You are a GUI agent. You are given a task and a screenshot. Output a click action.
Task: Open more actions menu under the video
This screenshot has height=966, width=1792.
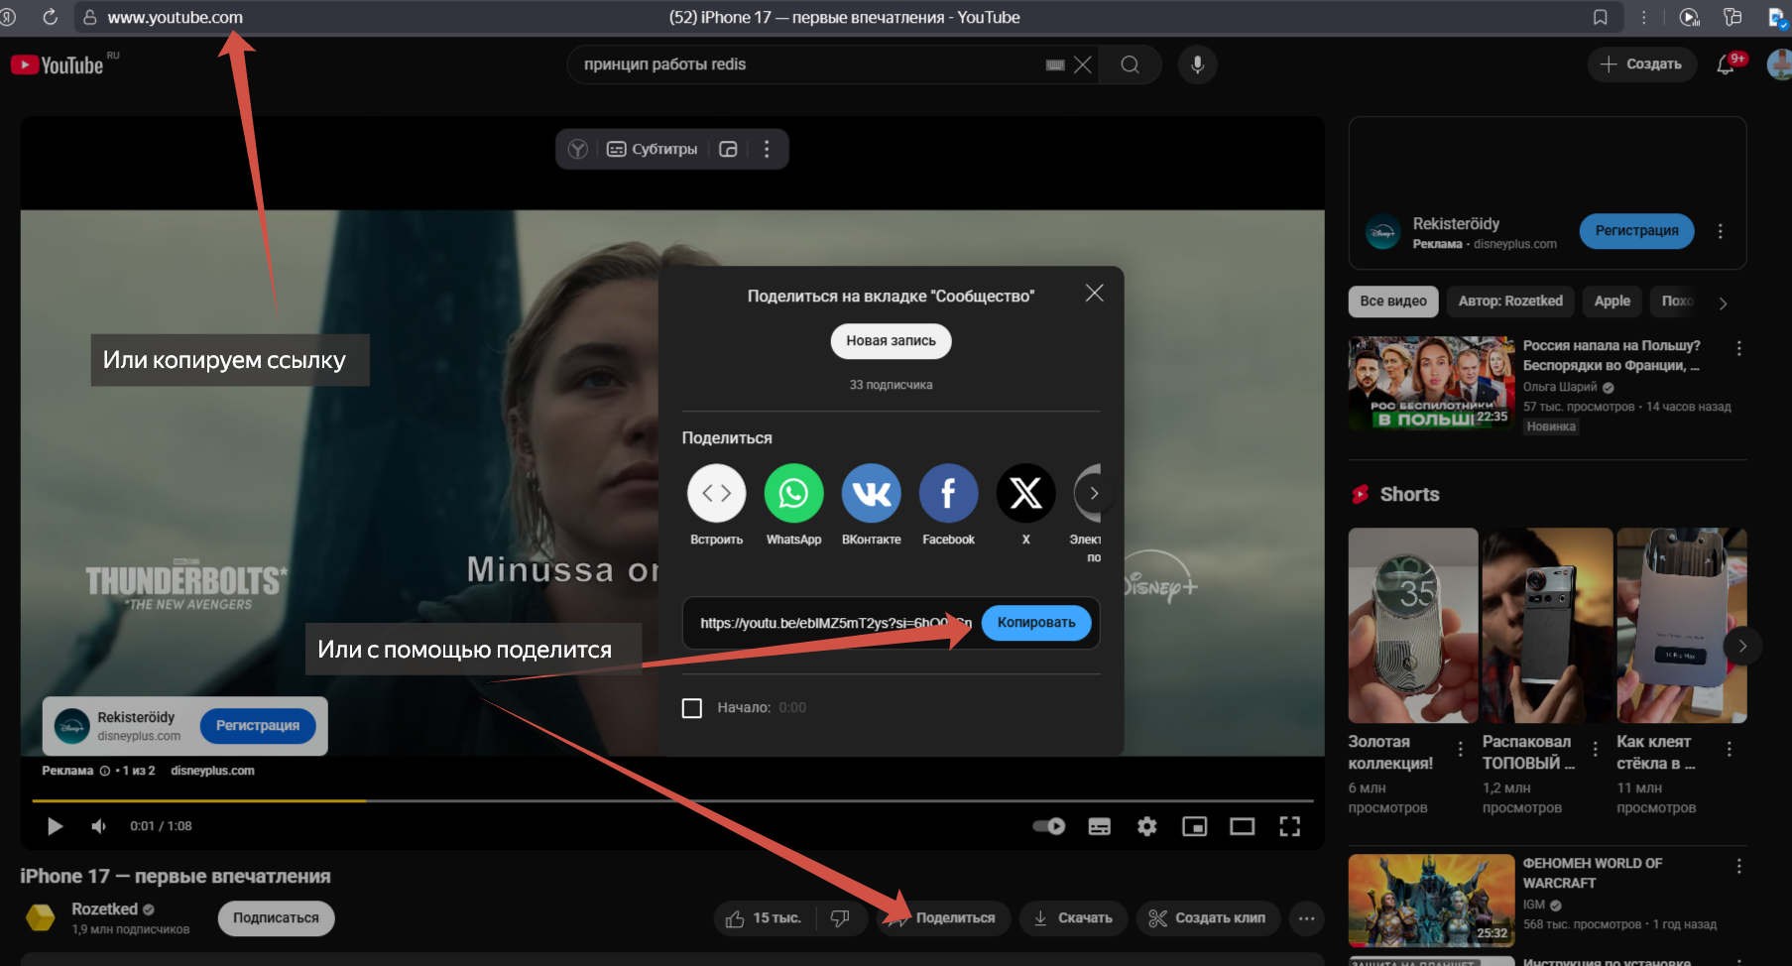(x=1306, y=918)
